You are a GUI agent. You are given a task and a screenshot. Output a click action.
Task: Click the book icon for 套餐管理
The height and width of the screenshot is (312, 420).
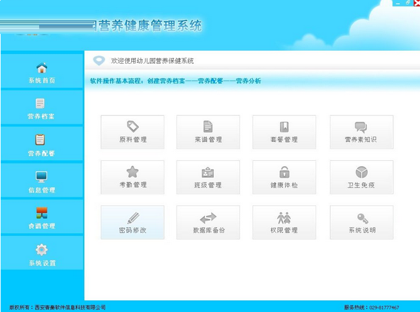click(284, 127)
